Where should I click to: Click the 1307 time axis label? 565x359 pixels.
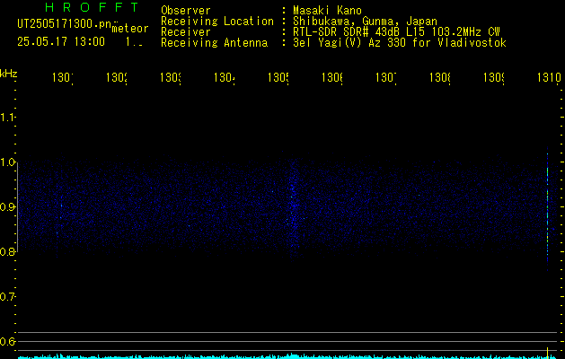click(x=386, y=78)
